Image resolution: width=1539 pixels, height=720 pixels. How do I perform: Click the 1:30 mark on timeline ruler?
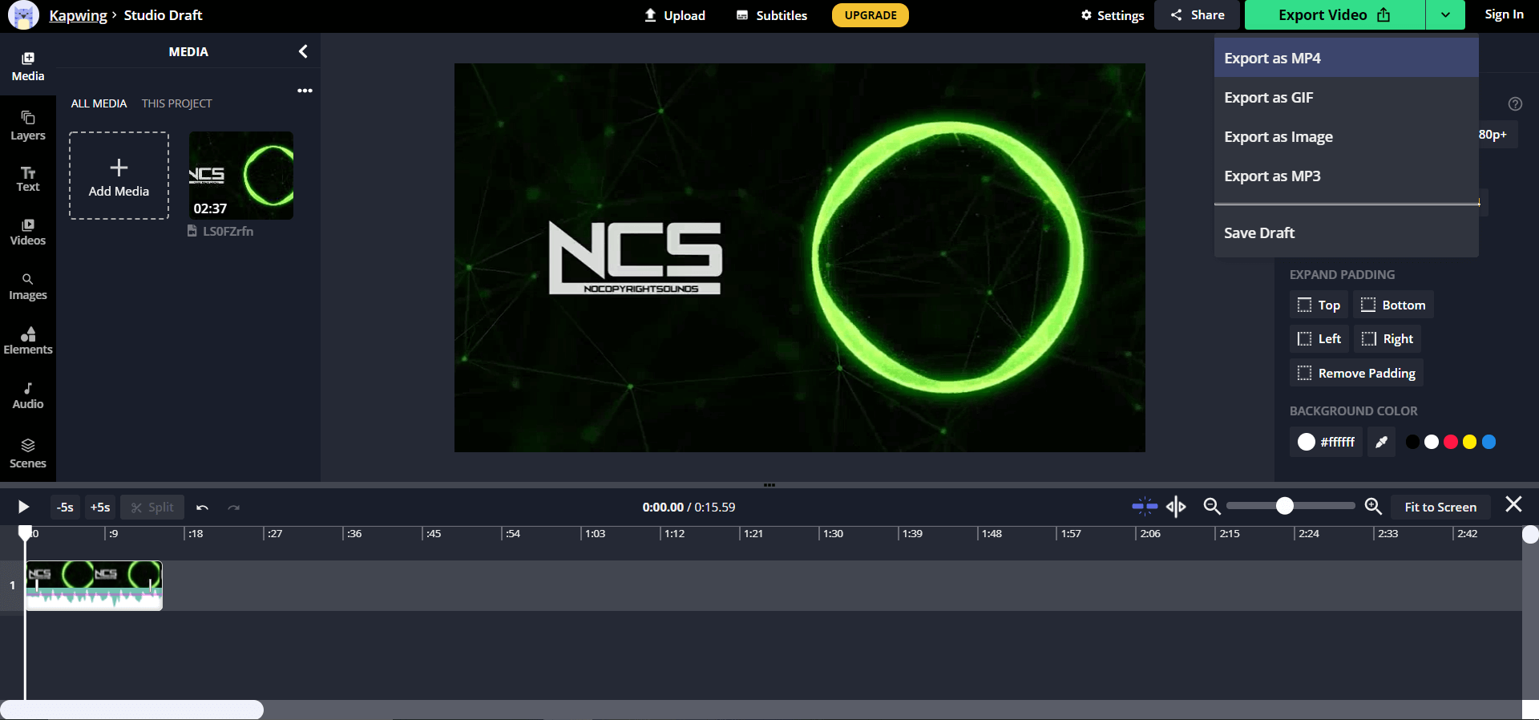(834, 533)
